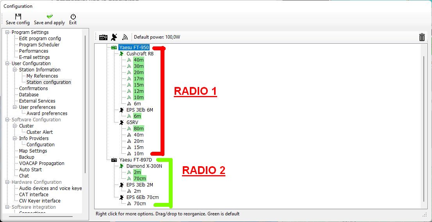Screen dimensions: 432x222
Task: Click the band icon beside 17m
Action: 129,79
